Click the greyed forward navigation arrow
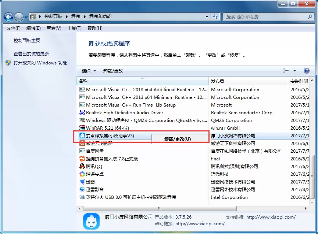The image size is (318, 234). point(19,17)
